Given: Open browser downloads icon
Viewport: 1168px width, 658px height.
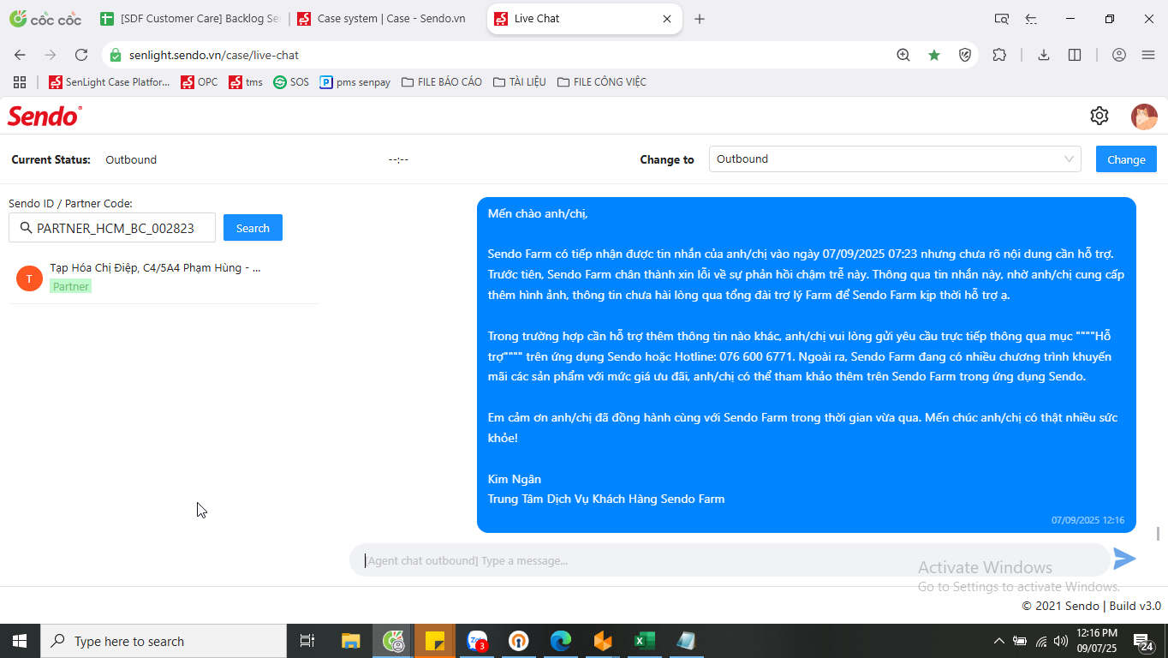Looking at the screenshot, I should [x=1044, y=55].
